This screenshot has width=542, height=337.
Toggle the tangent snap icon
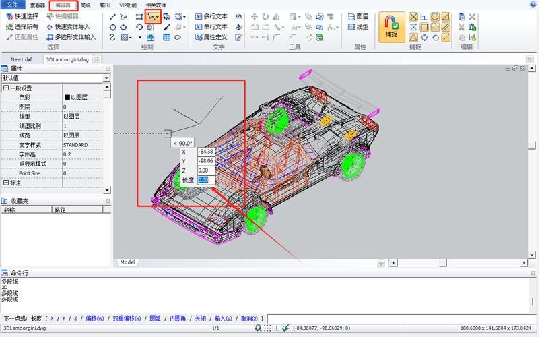click(435, 37)
